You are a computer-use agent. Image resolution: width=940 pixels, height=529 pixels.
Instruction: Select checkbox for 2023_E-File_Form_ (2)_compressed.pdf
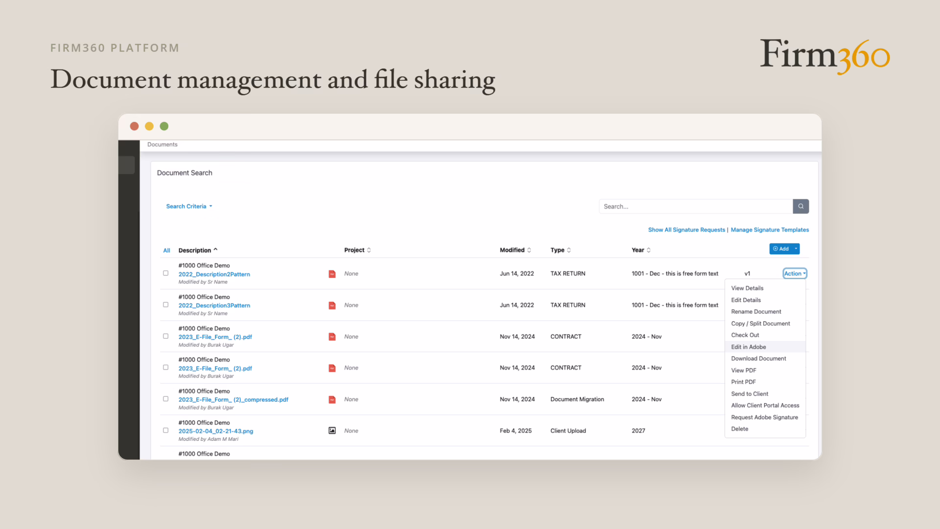tap(165, 399)
